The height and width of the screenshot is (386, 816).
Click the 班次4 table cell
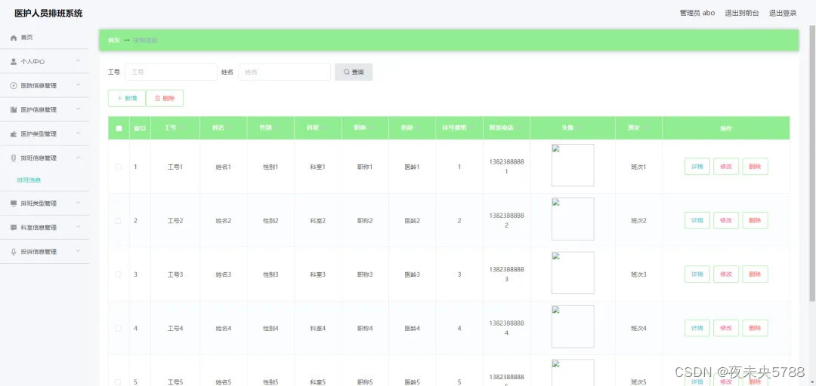(638, 329)
